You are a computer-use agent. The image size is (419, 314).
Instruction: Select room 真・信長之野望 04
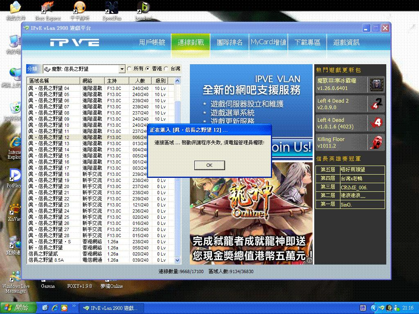101,88
